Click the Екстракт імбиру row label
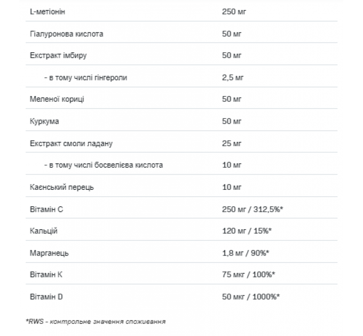This screenshot has width=363, height=336. point(58,55)
